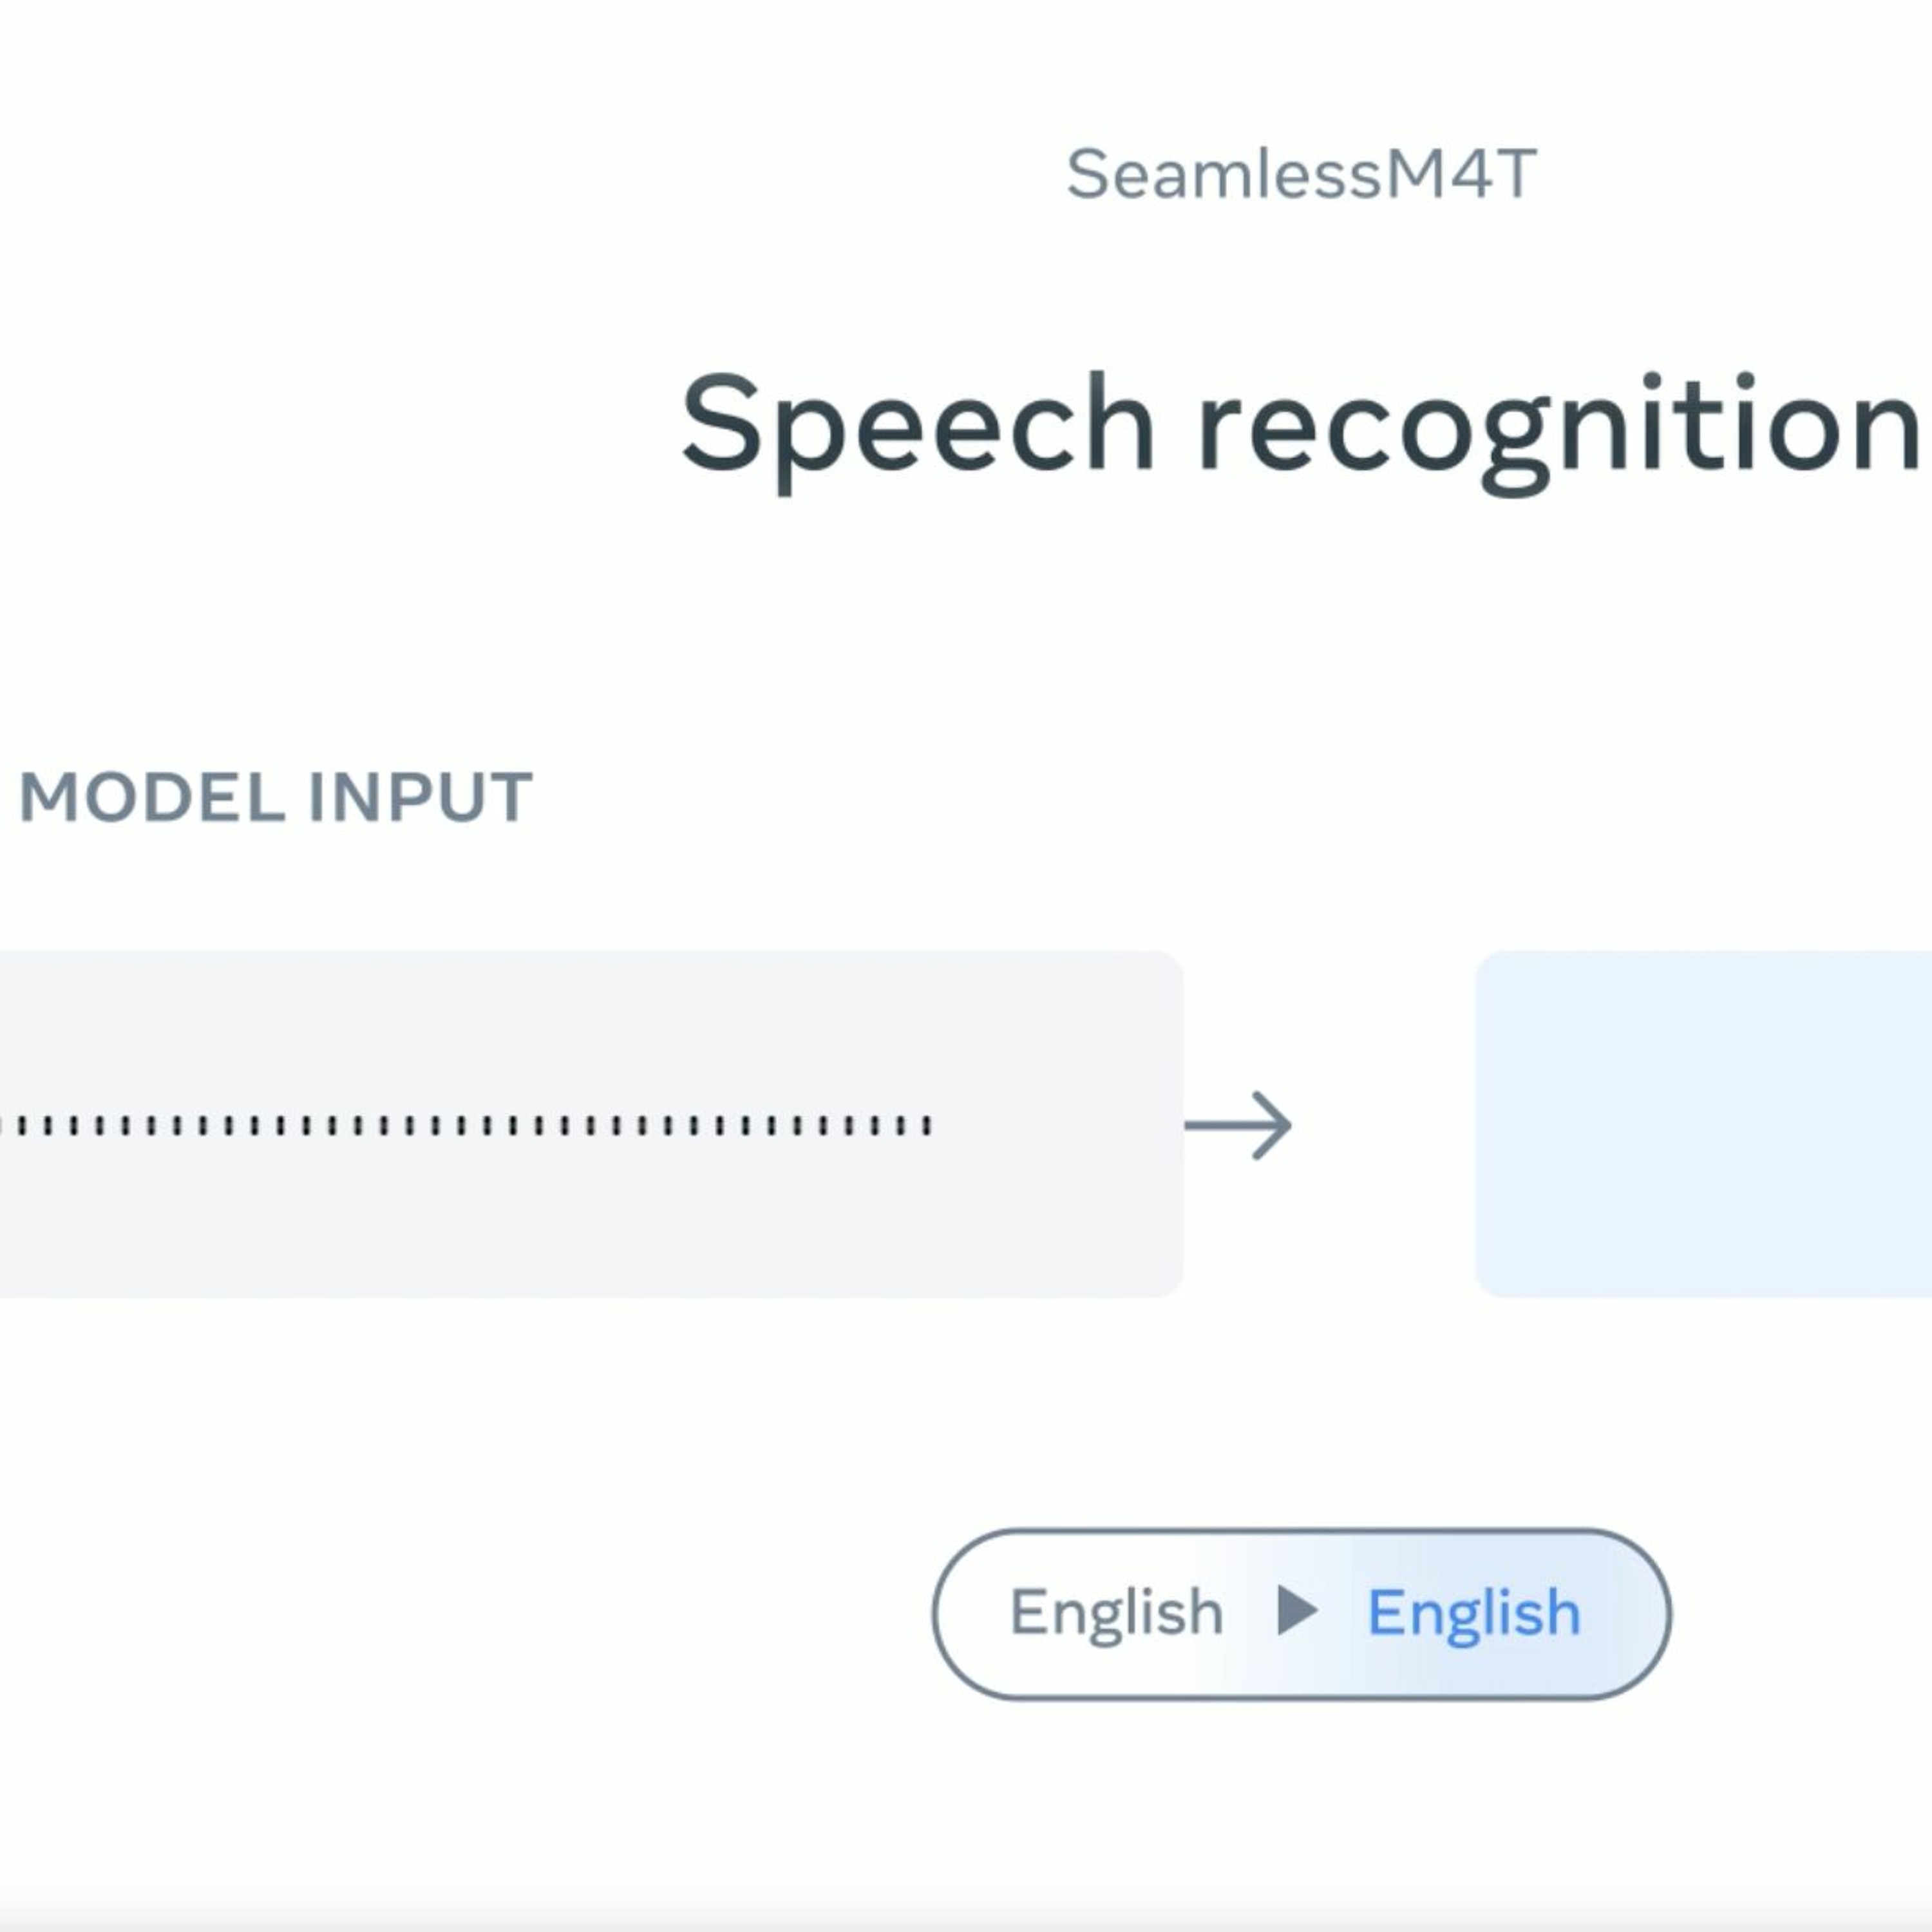Click the arrow between input and output boxes
This screenshot has height=1932, width=1932.
click(1238, 1126)
